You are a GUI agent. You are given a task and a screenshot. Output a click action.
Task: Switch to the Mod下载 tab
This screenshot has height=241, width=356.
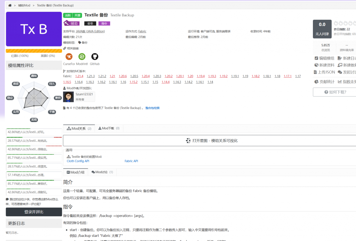pyautogui.click(x=109, y=128)
